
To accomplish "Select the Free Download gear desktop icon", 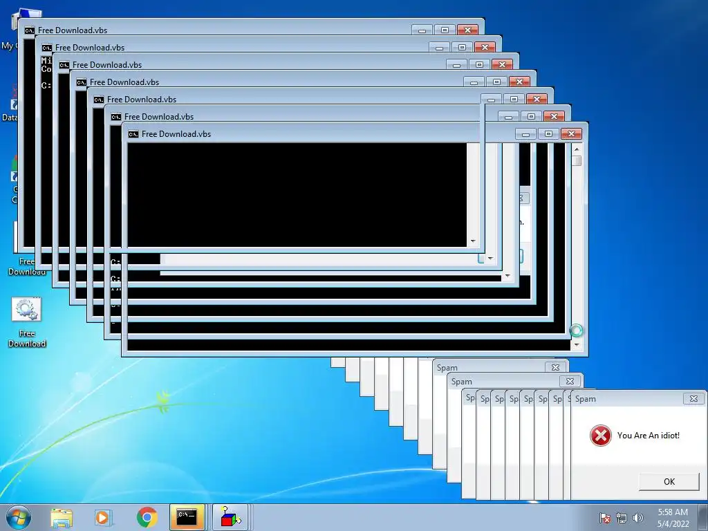I will (x=27, y=322).
